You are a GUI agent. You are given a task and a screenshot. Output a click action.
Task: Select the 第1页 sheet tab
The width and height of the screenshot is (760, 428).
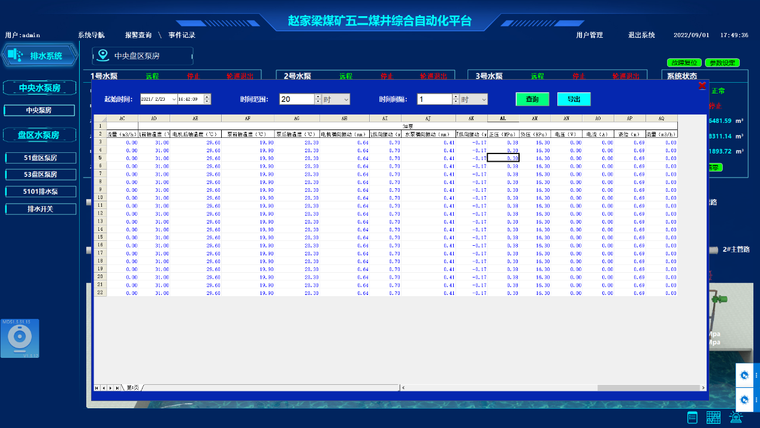132,388
